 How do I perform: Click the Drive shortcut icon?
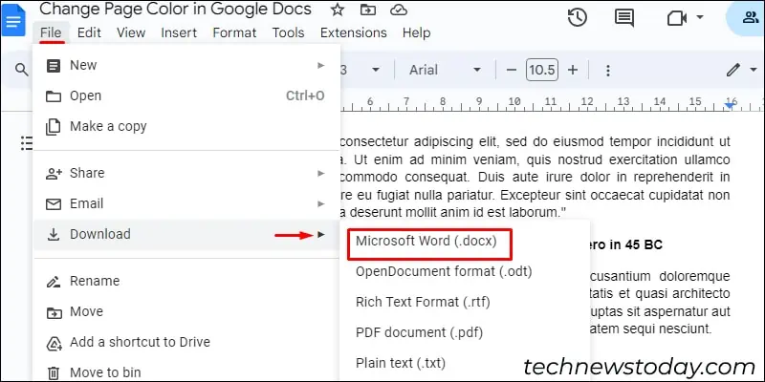(54, 343)
